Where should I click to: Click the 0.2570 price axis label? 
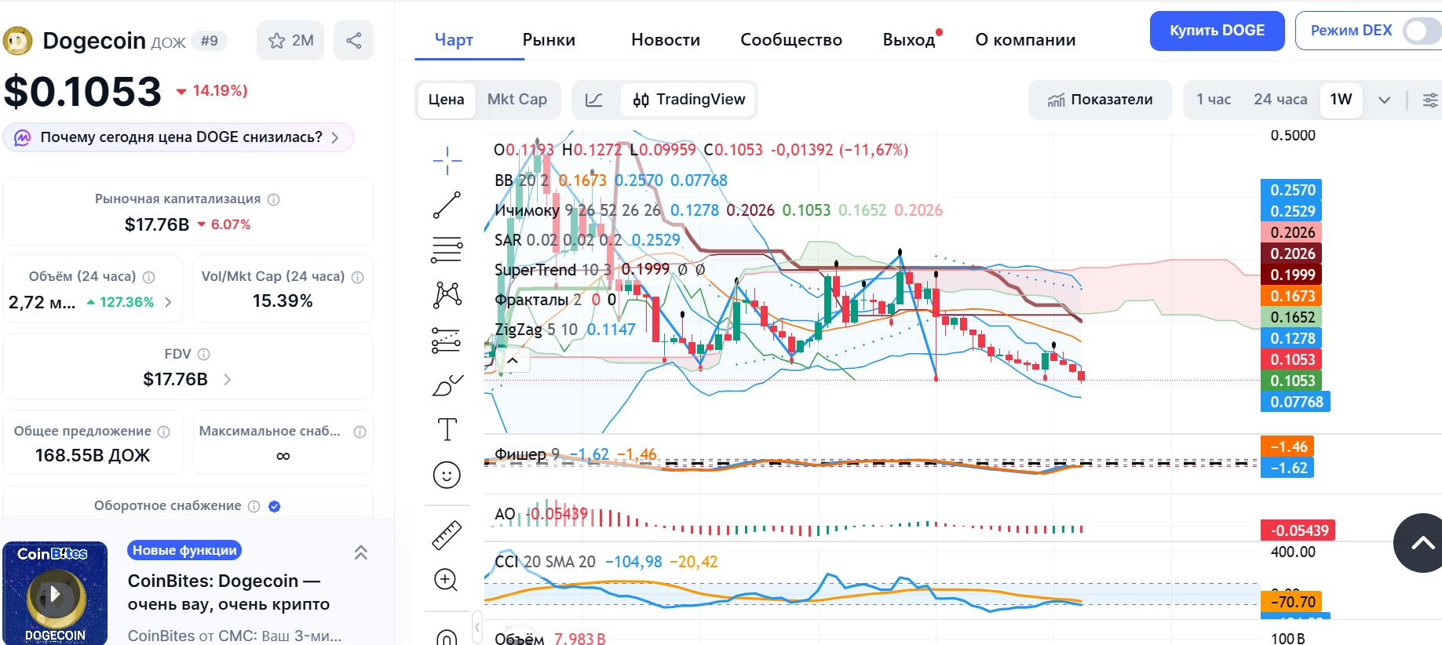pyautogui.click(x=1293, y=190)
